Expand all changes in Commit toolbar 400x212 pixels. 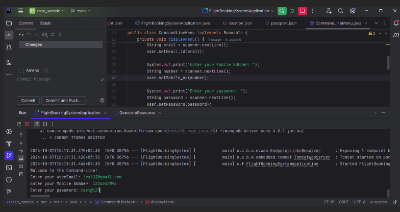[x=53, y=35]
